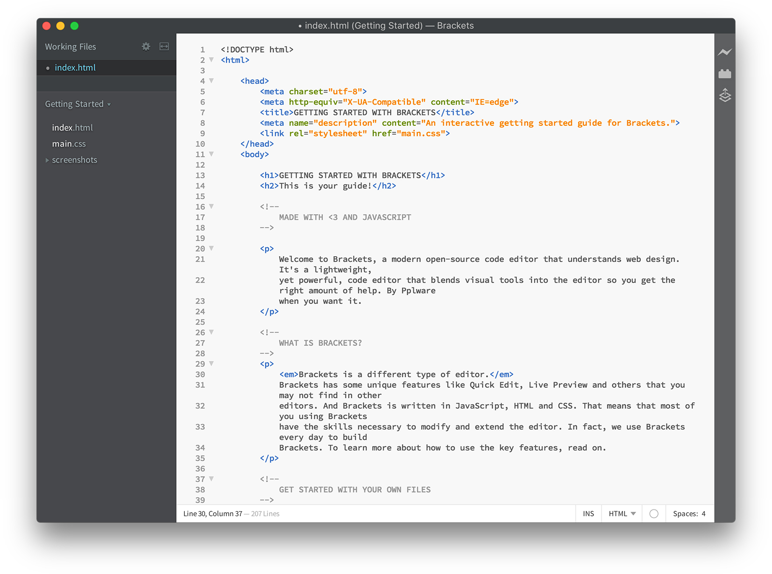Click the Extract layers icon in right toolbar
This screenshot has width=772, height=574.
pyautogui.click(x=725, y=95)
